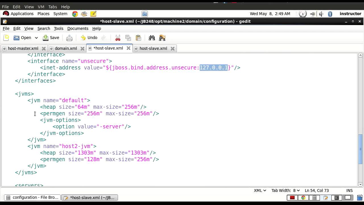Screen dimensions: 364x205
Task: Open Find with the binoculars icon
Action: pyautogui.click(x=152, y=38)
